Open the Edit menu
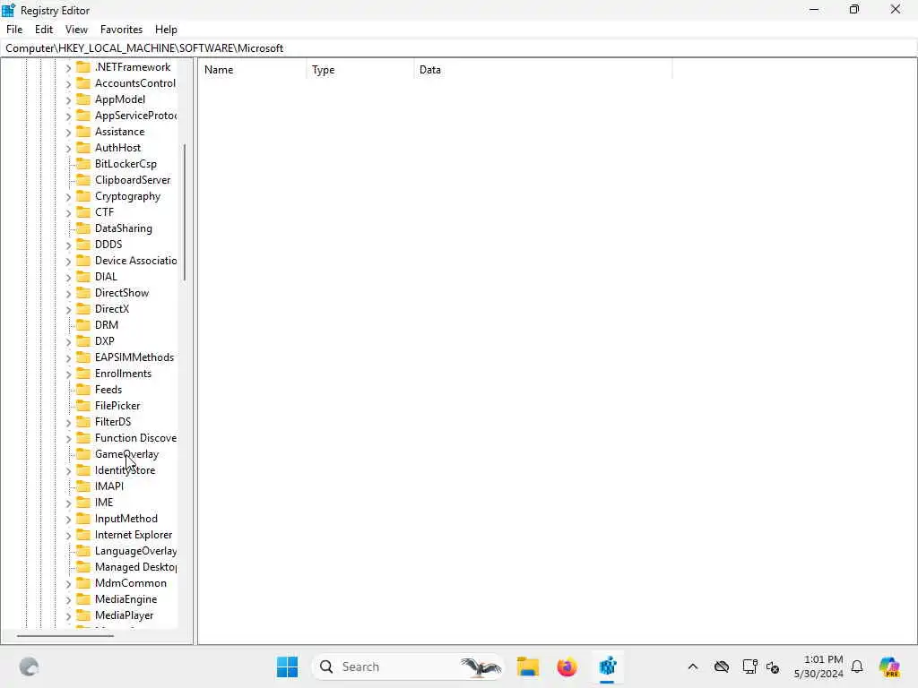 [x=44, y=30]
